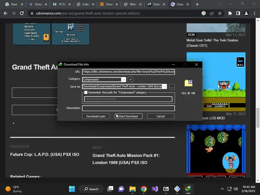The width and height of the screenshot is (260, 195).
Task: Click the GTA menu screenshot thumbnail
Action: pos(31,34)
